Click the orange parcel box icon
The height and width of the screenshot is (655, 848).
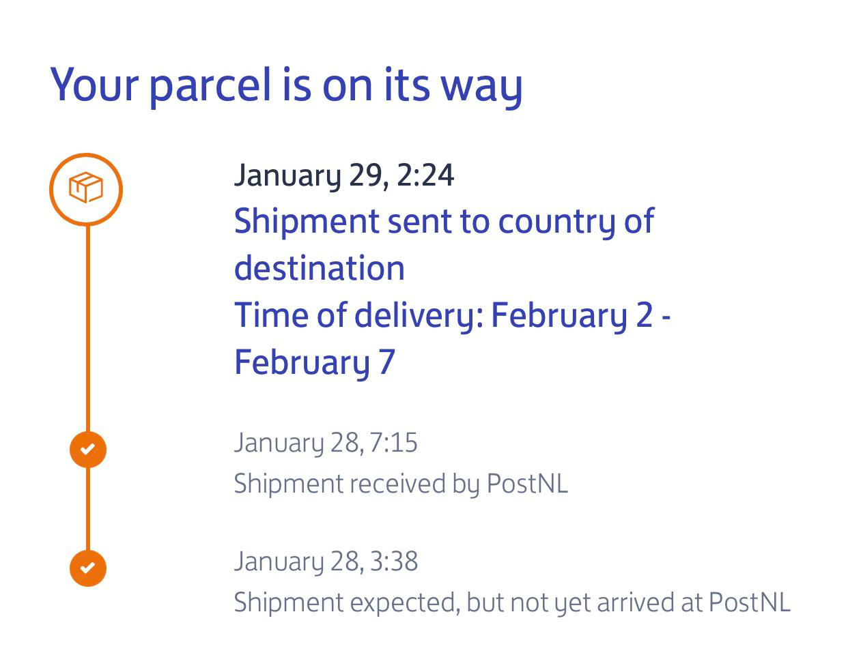point(86,188)
